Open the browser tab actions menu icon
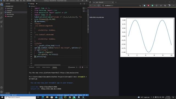Viewport: 176px width, 99px height. [x=90, y=2]
